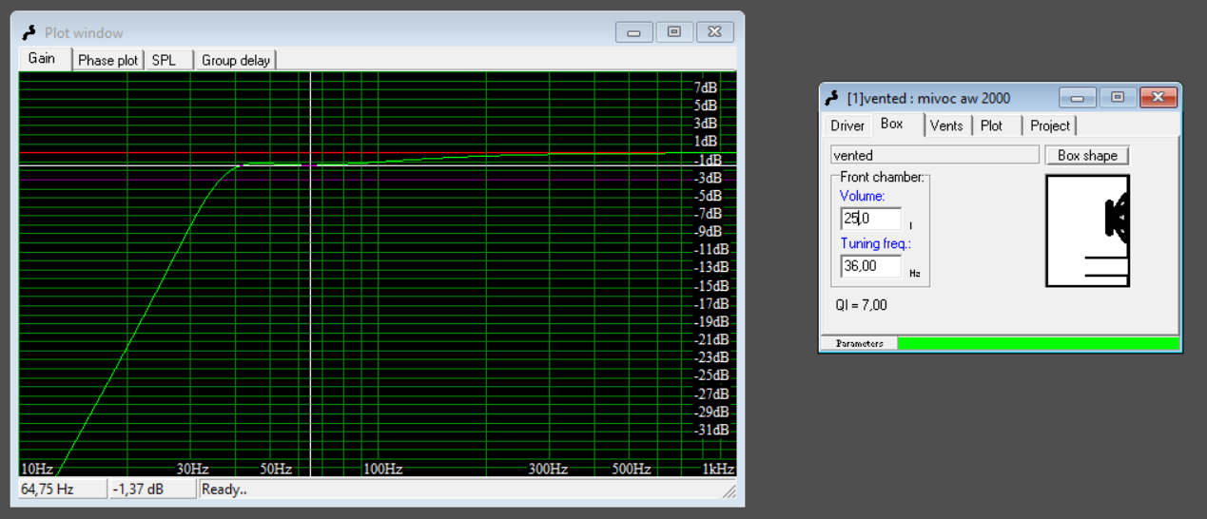Image resolution: width=1207 pixels, height=519 pixels.
Task: Click the Volume input field
Action: 870,219
